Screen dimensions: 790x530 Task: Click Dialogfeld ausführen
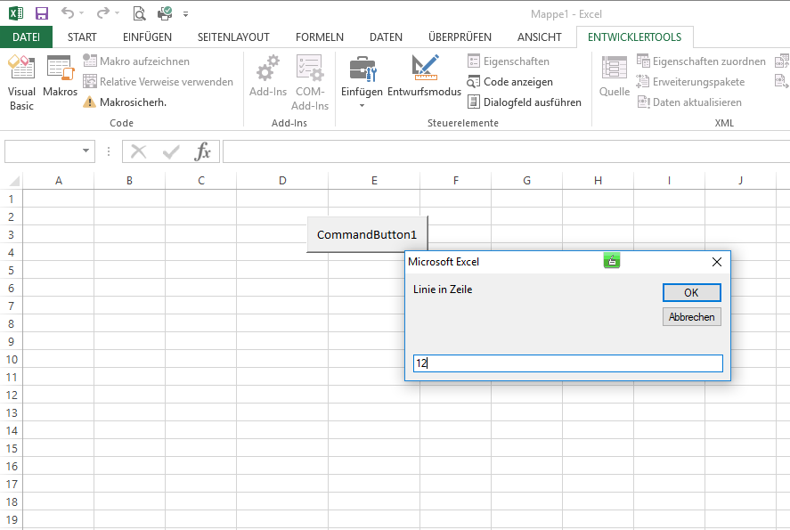524,102
